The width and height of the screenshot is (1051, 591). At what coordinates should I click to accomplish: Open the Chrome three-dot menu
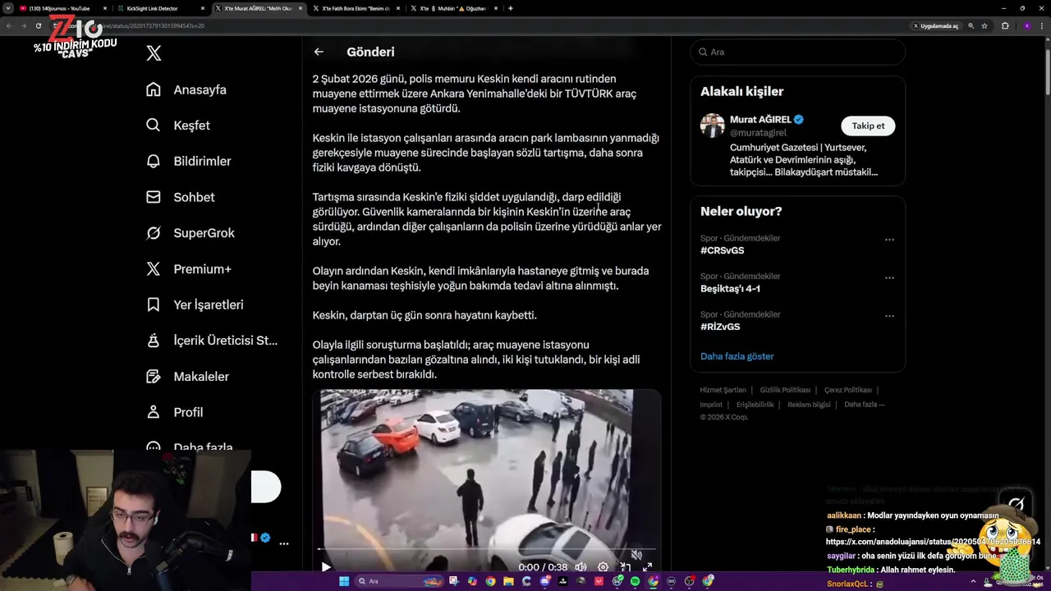click(1043, 25)
